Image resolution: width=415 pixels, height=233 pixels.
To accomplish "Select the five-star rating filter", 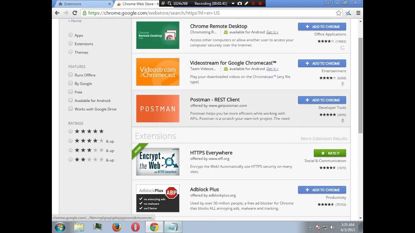I will [x=70, y=131].
